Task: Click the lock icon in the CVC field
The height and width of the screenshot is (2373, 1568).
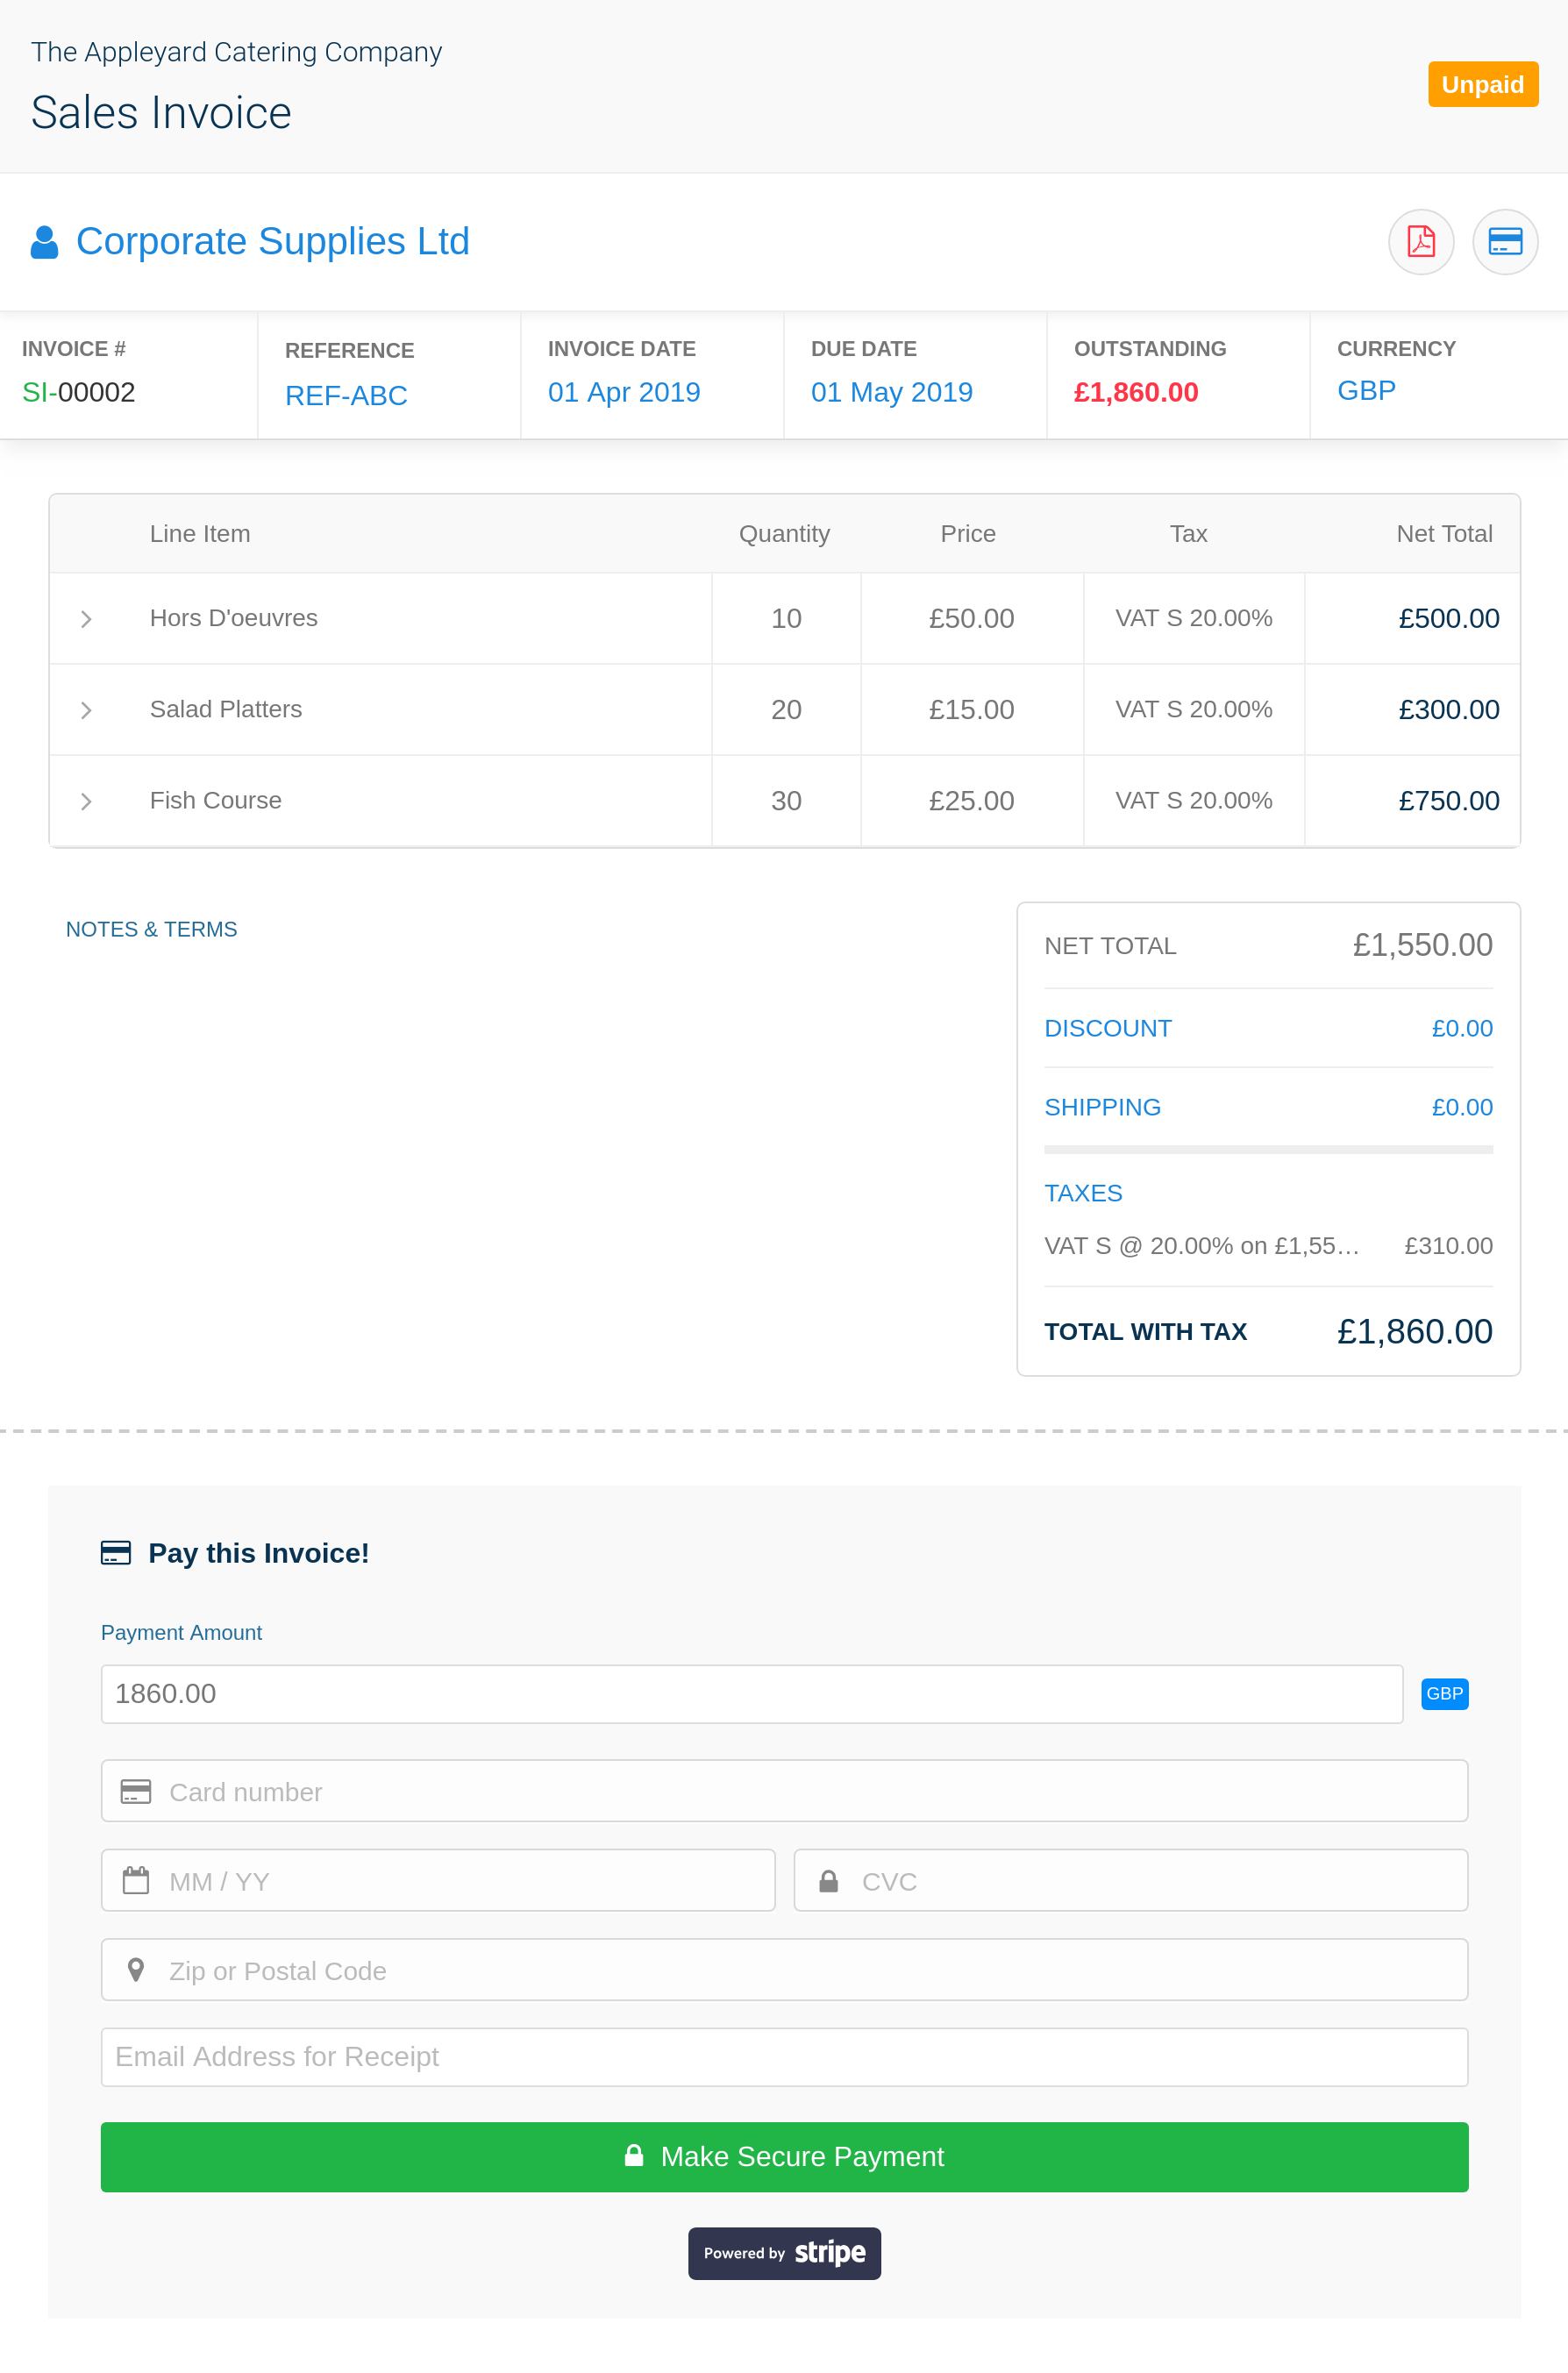Action: (x=829, y=1879)
